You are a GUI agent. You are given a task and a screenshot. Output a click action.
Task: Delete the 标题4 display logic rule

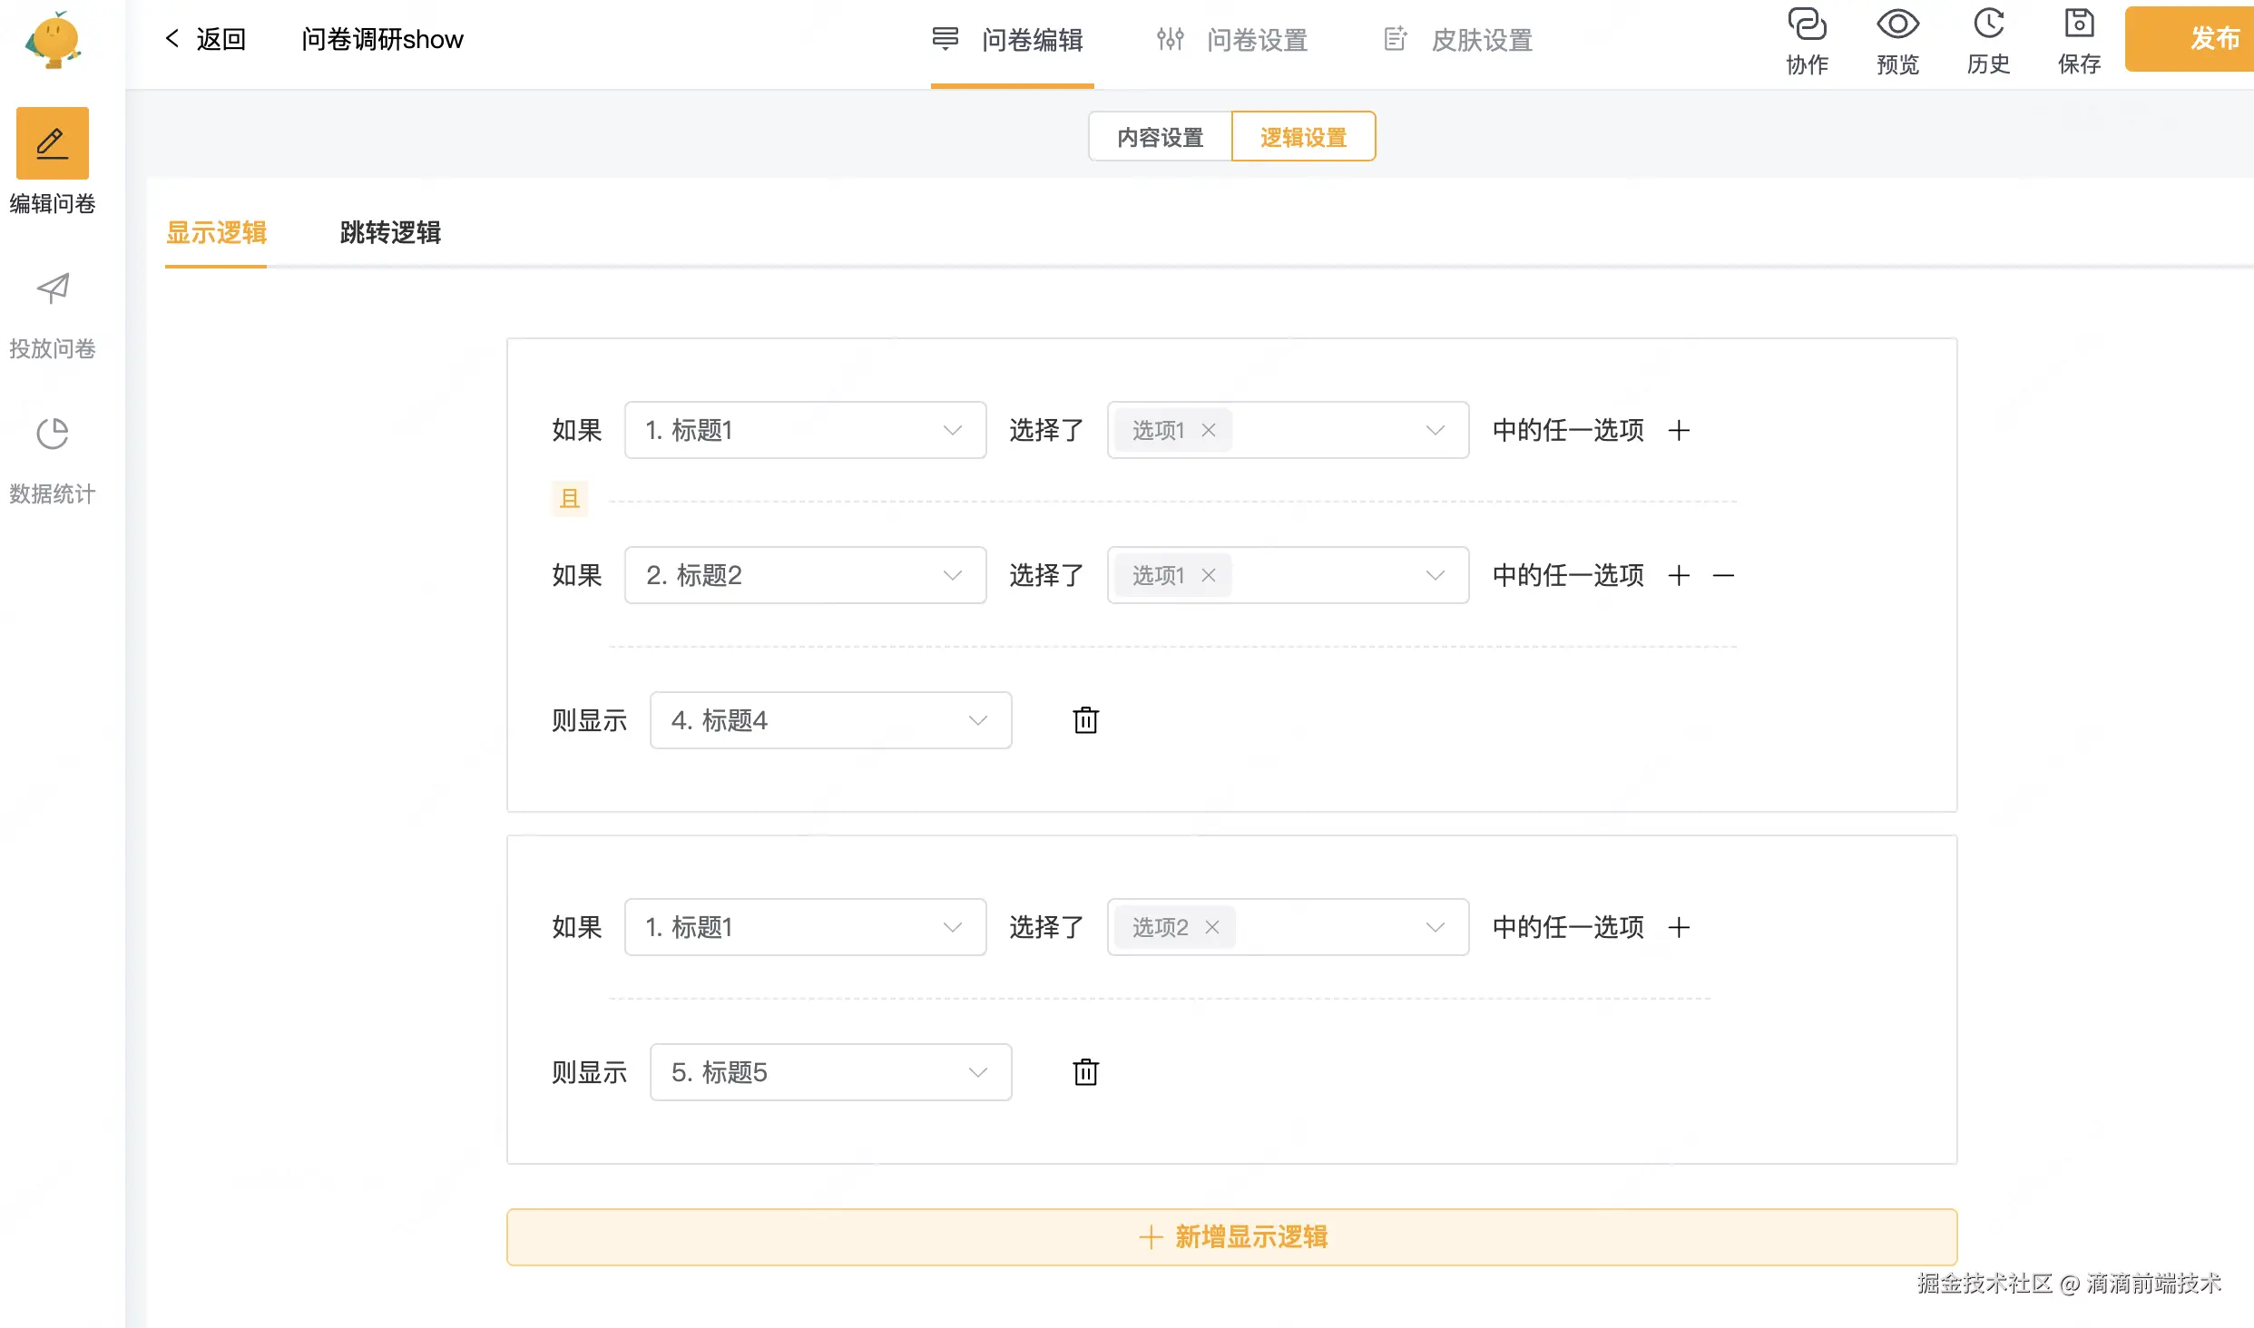tap(1085, 720)
